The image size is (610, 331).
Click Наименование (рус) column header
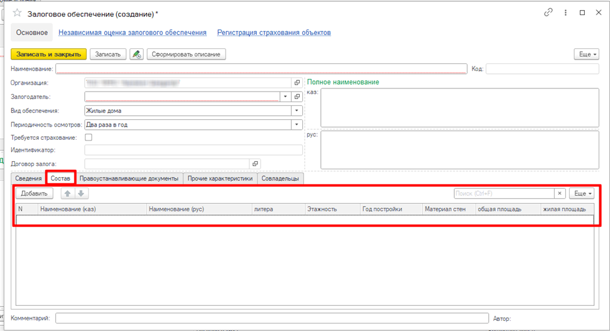[x=199, y=209]
